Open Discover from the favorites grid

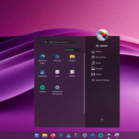tap(57, 58)
